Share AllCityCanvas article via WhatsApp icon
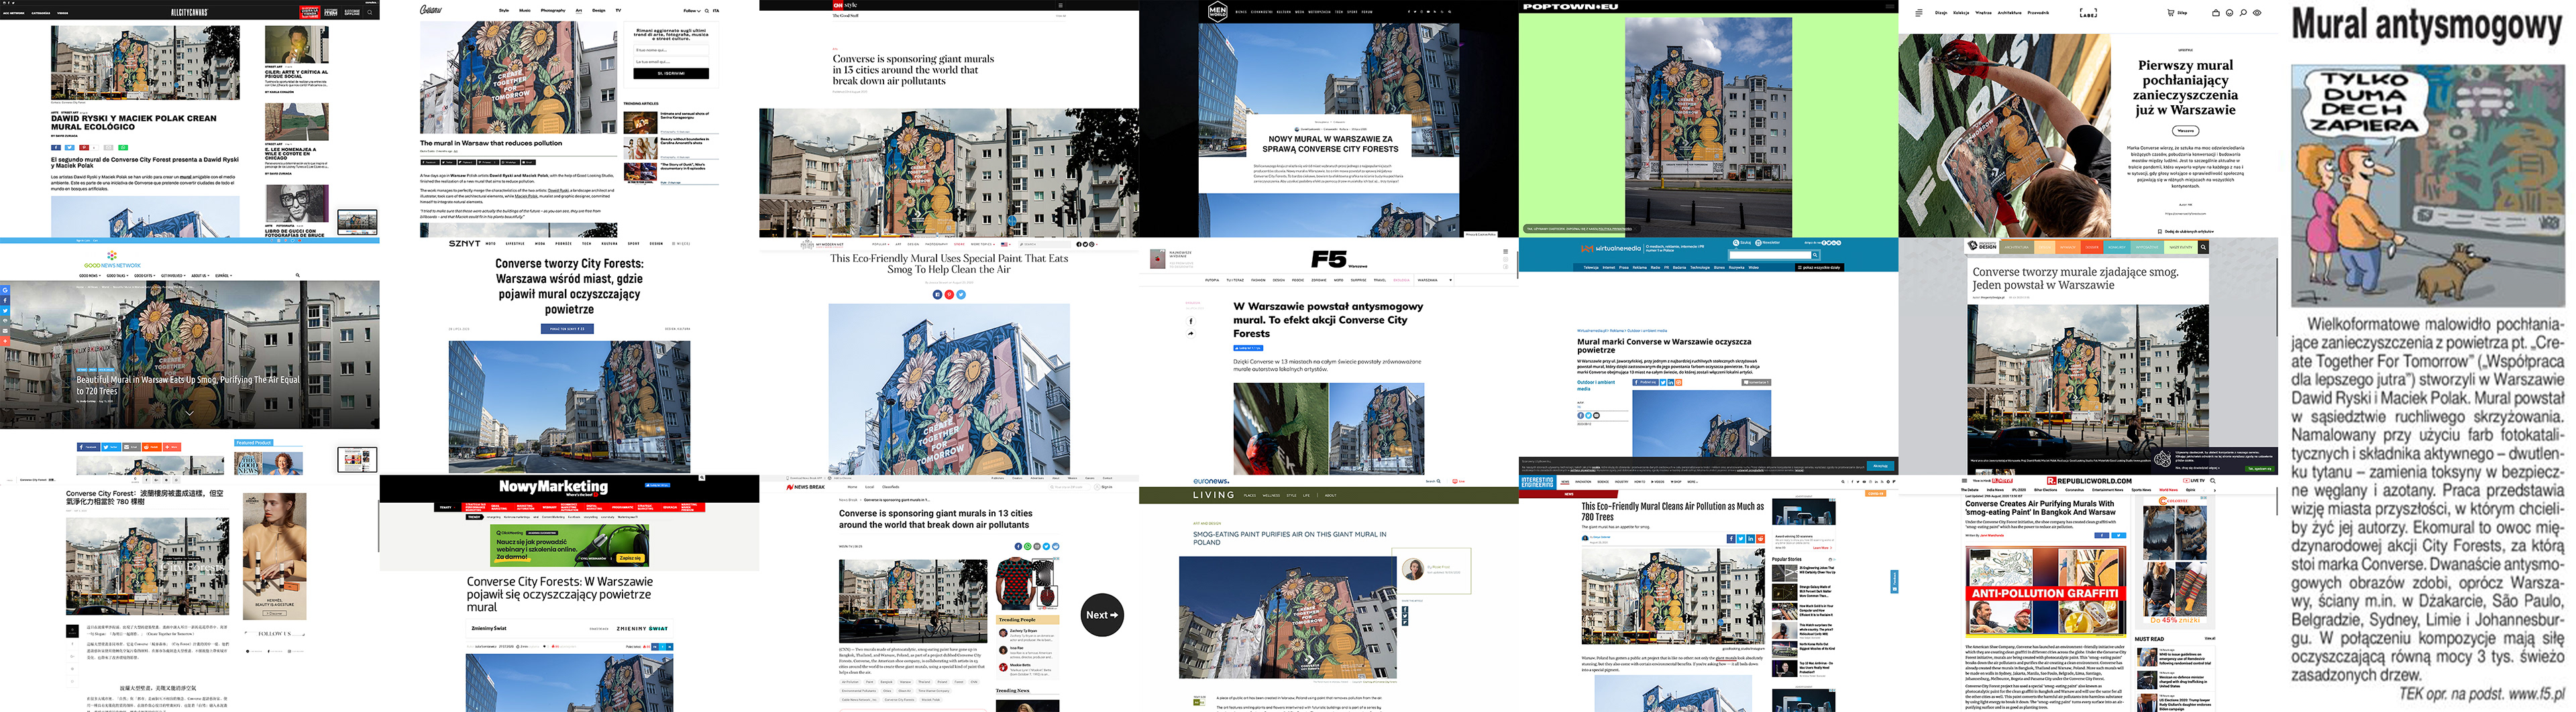The width and height of the screenshot is (2576, 712). [123, 148]
